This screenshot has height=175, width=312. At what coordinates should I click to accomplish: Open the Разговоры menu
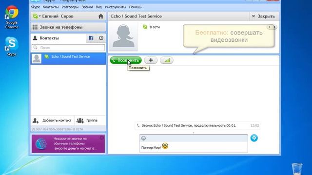click(x=70, y=7)
